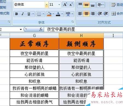Select column G cell 和会流泪的眼睛
Screen dimensions: 123x106
click(34, 95)
